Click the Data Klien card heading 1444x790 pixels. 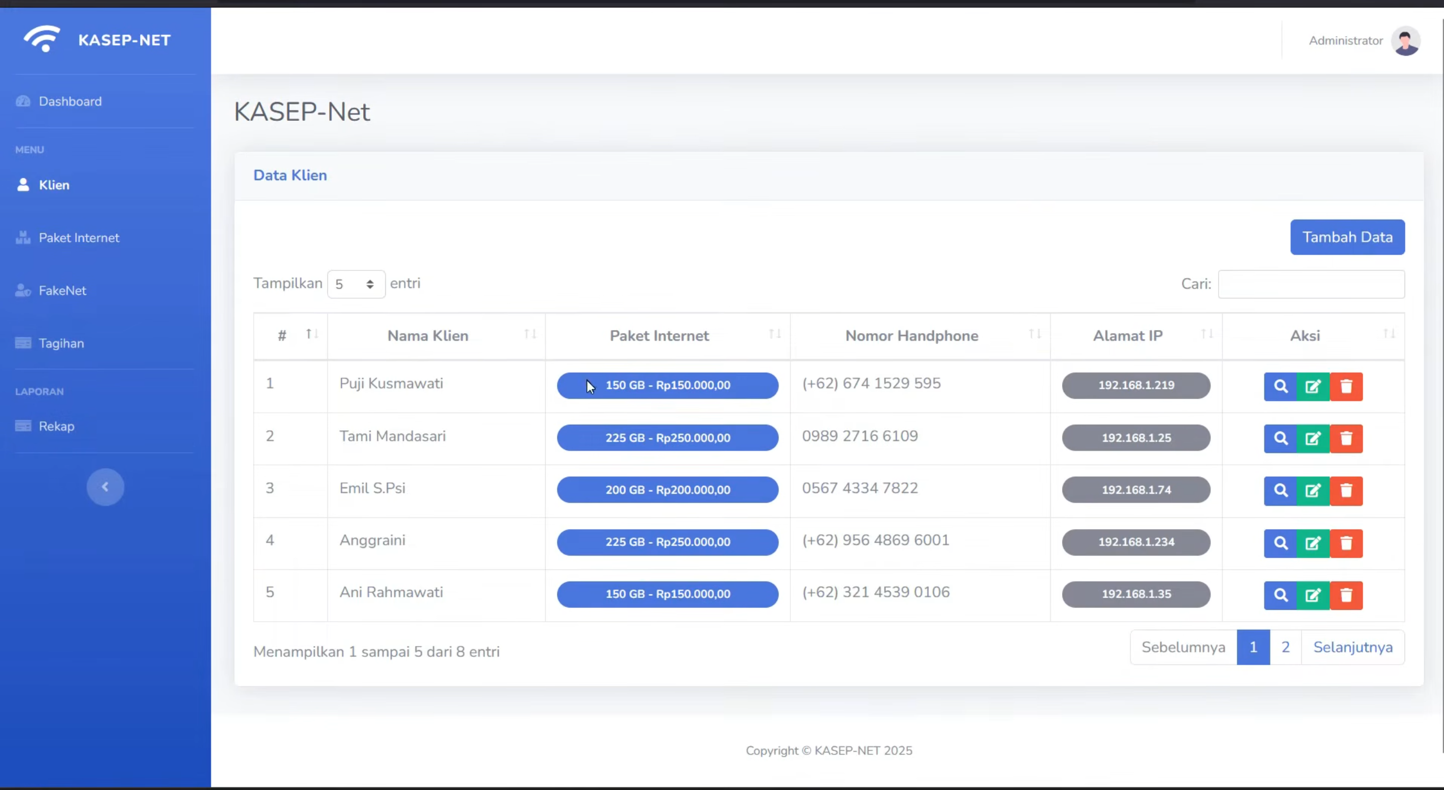(290, 175)
